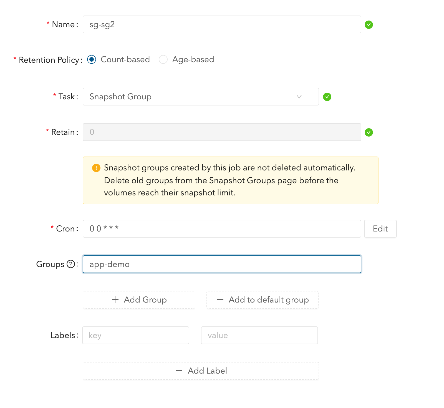This screenshot has height=408, width=444.
Task: Click the green check icon beside Name field
Action: pyautogui.click(x=369, y=25)
